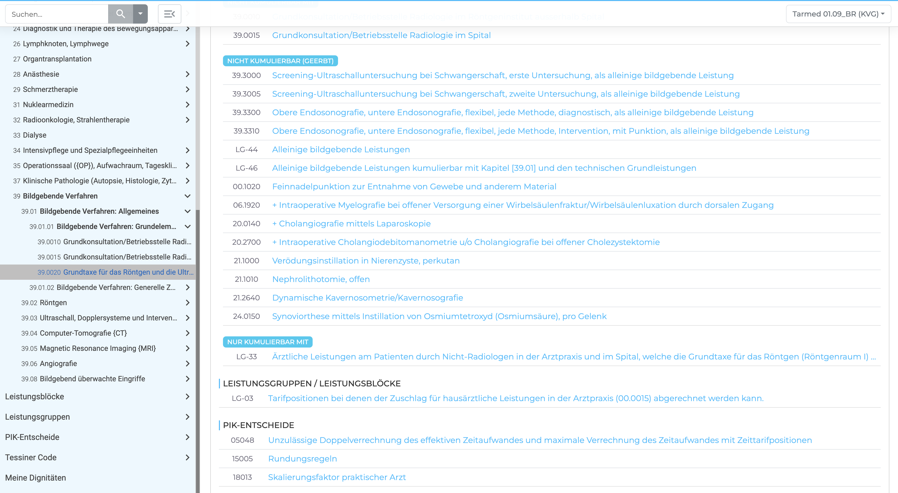The width and height of the screenshot is (898, 493).
Task: Expand chapter 28 Anästhesie chevron
Action: (x=187, y=74)
